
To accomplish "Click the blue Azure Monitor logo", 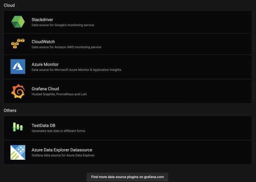I will [x=18, y=67].
